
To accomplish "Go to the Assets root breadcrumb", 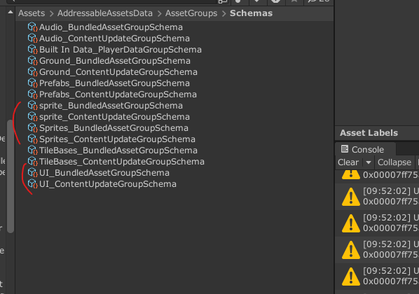I will pyautogui.click(x=32, y=13).
